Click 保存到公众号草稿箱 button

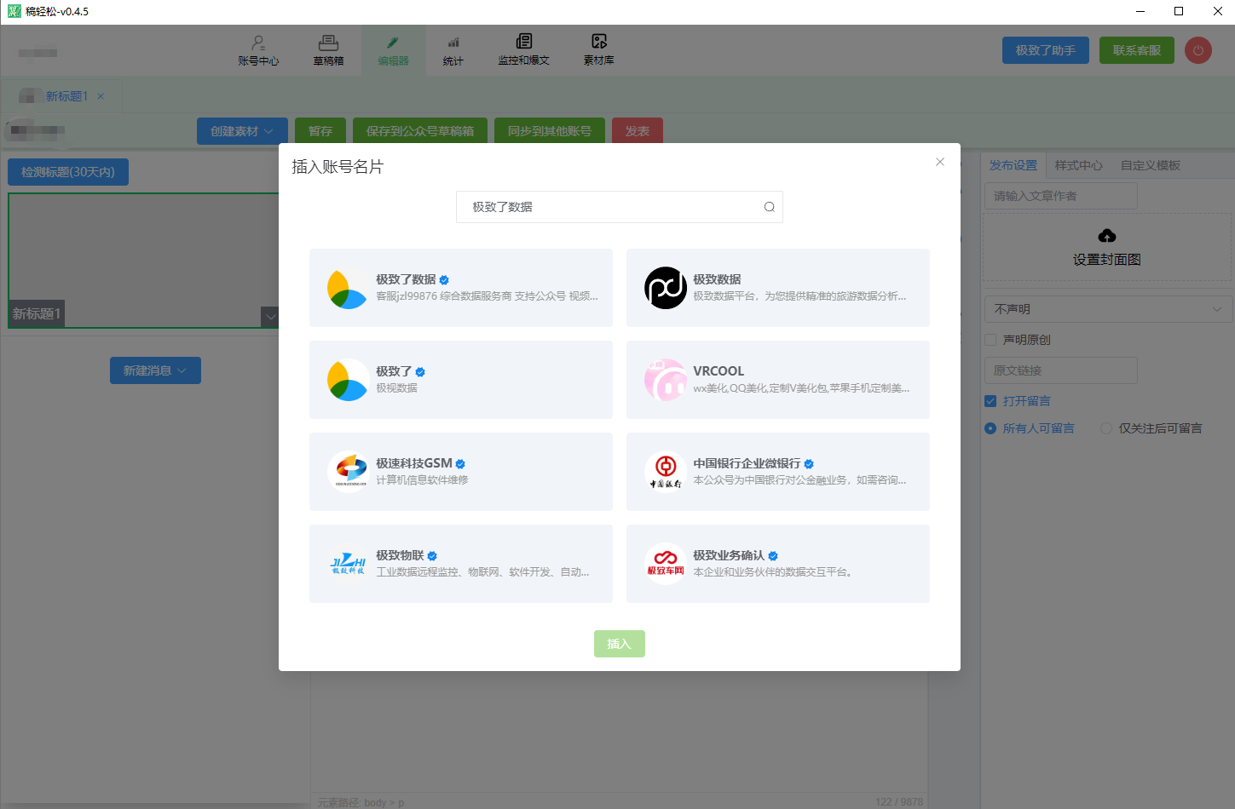coord(420,131)
